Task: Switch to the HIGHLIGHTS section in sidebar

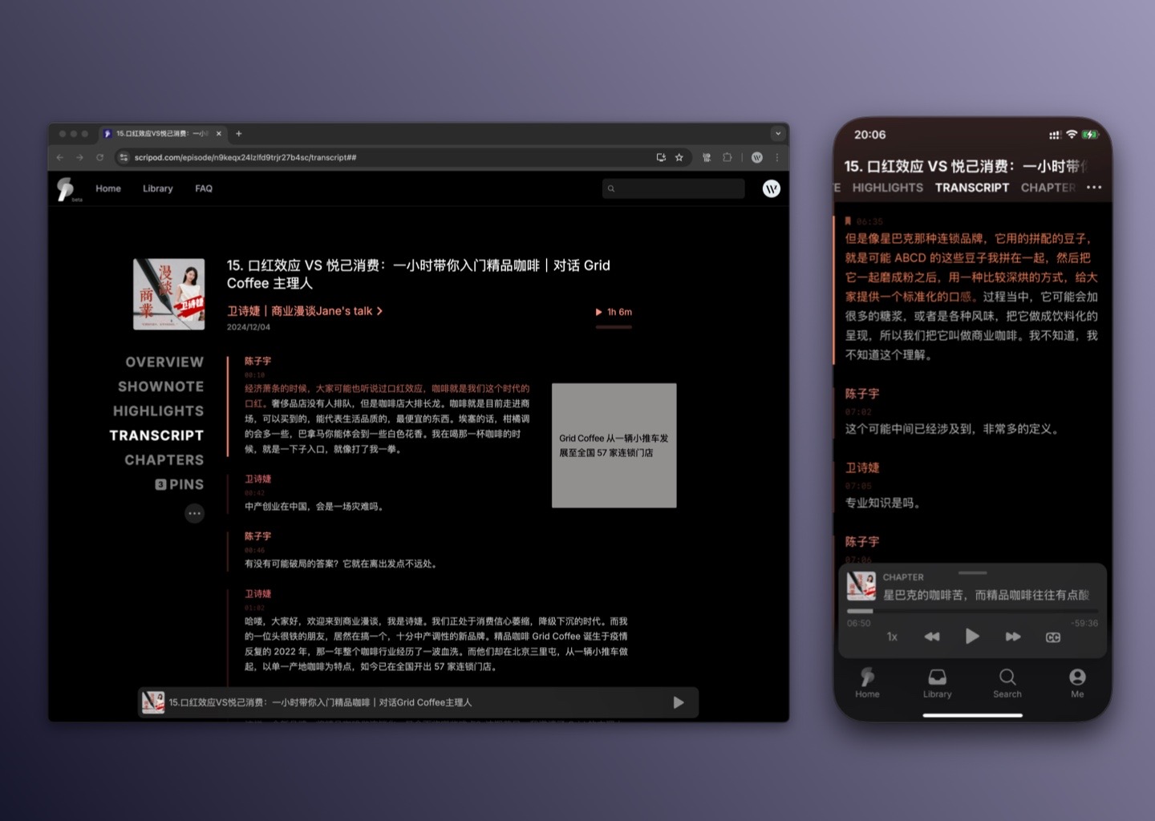Action: [x=158, y=411]
